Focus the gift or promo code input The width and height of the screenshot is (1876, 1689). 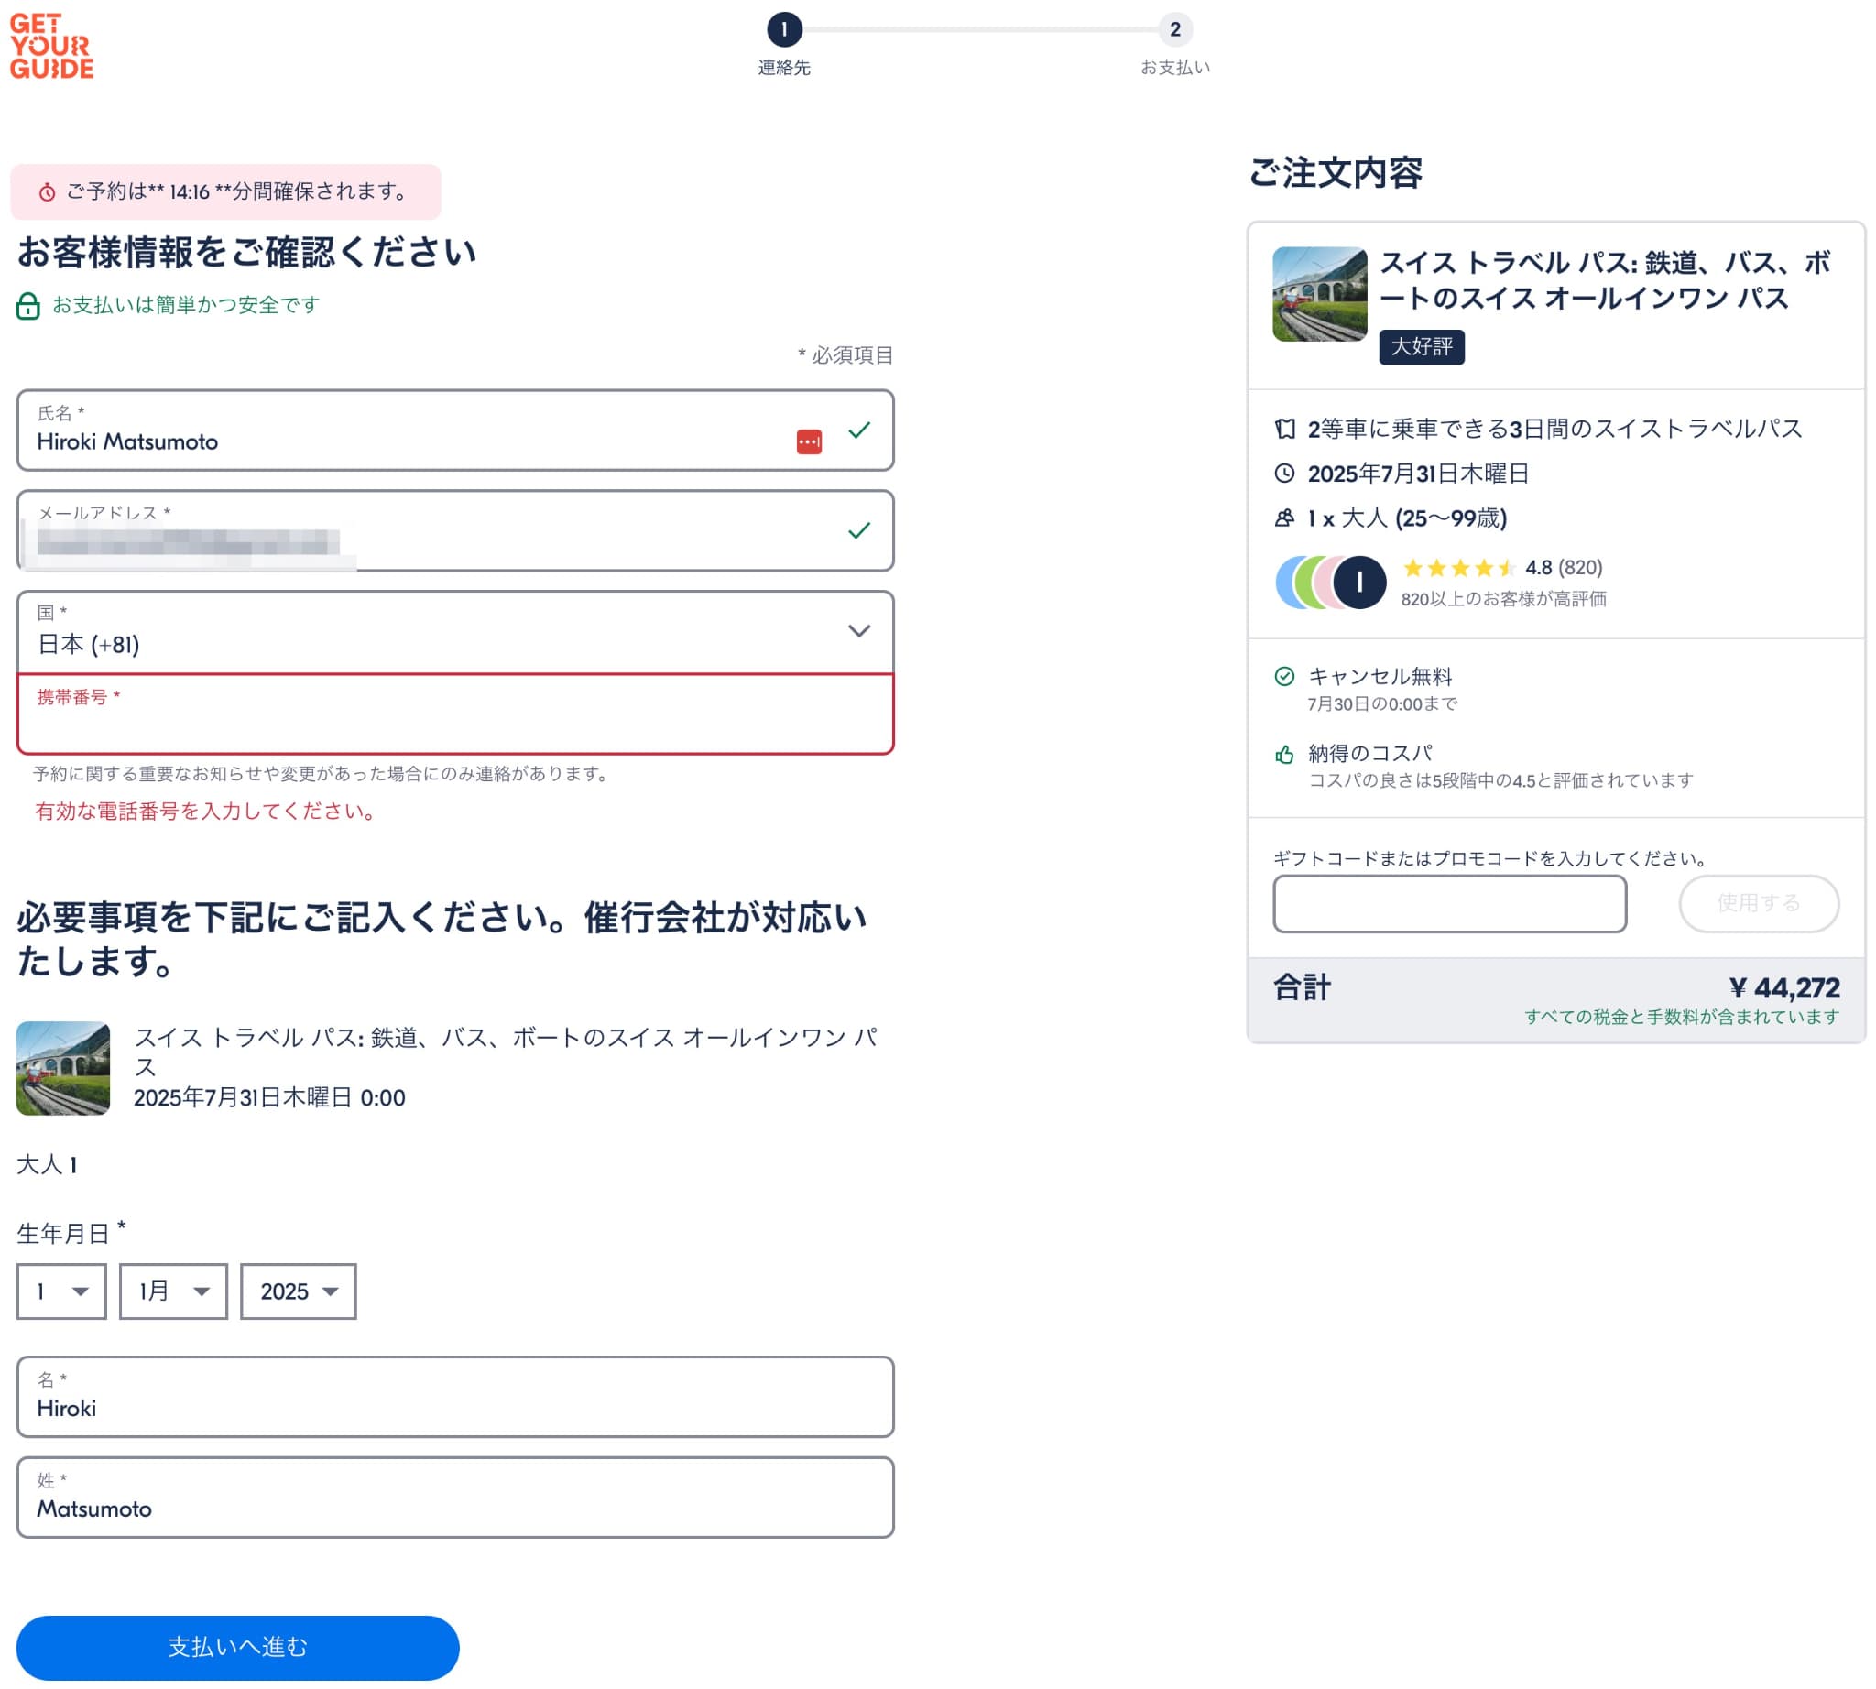(x=1449, y=903)
